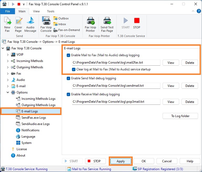This screenshot has height=172, width=202.
Task: Toggle Enable Send Mail debug logging
Action: 68,78
